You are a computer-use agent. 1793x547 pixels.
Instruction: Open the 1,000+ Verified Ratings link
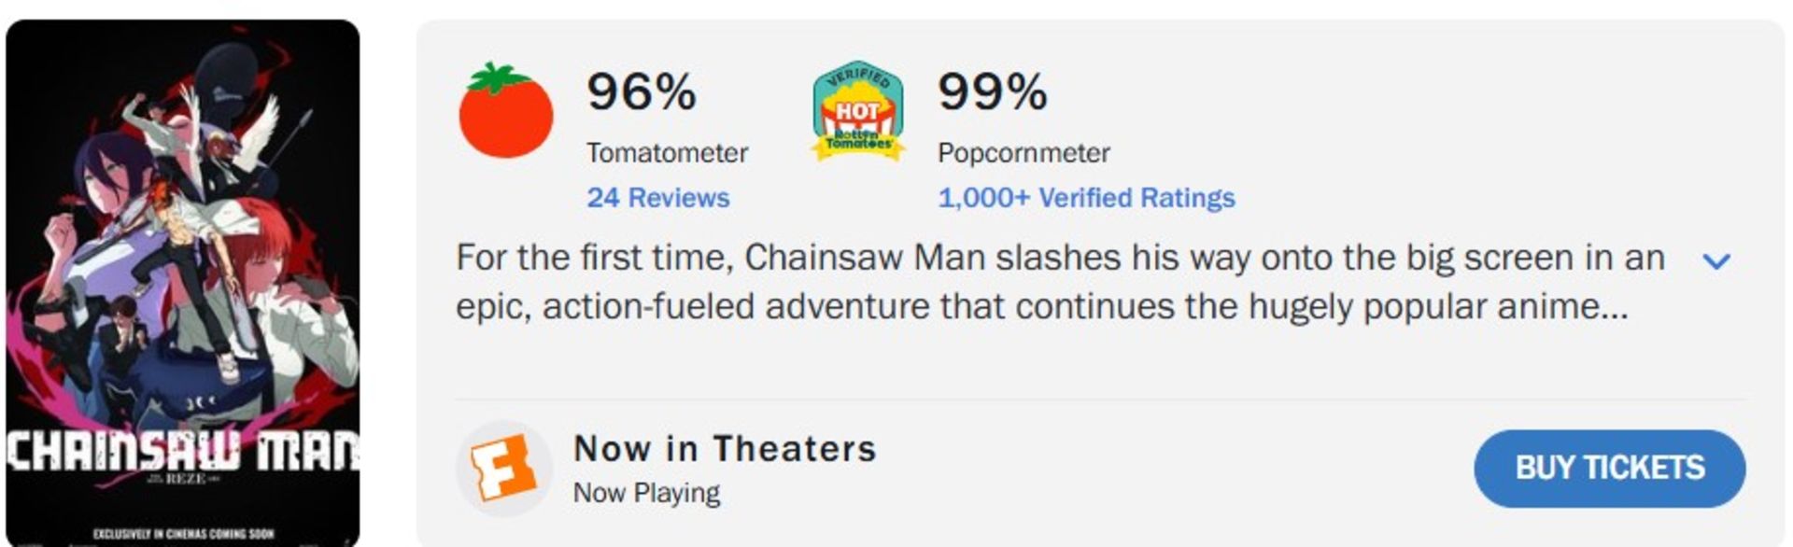click(1085, 198)
